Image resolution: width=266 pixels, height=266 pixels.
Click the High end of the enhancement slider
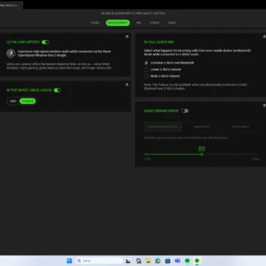tap(255, 159)
